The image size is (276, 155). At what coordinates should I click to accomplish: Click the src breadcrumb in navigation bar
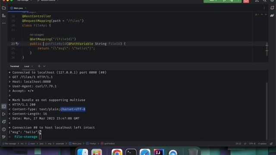click(x=22, y=143)
